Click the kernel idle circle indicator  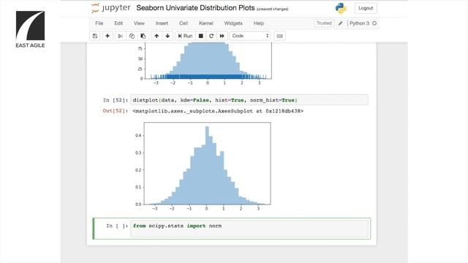click(374, 23)
